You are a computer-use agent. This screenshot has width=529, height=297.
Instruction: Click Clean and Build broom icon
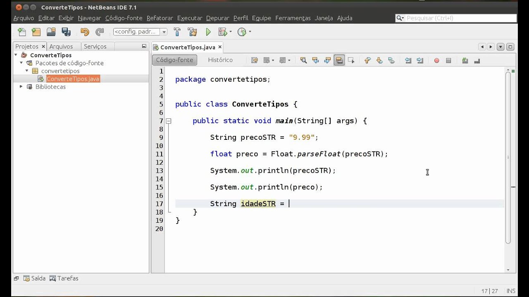192,32
